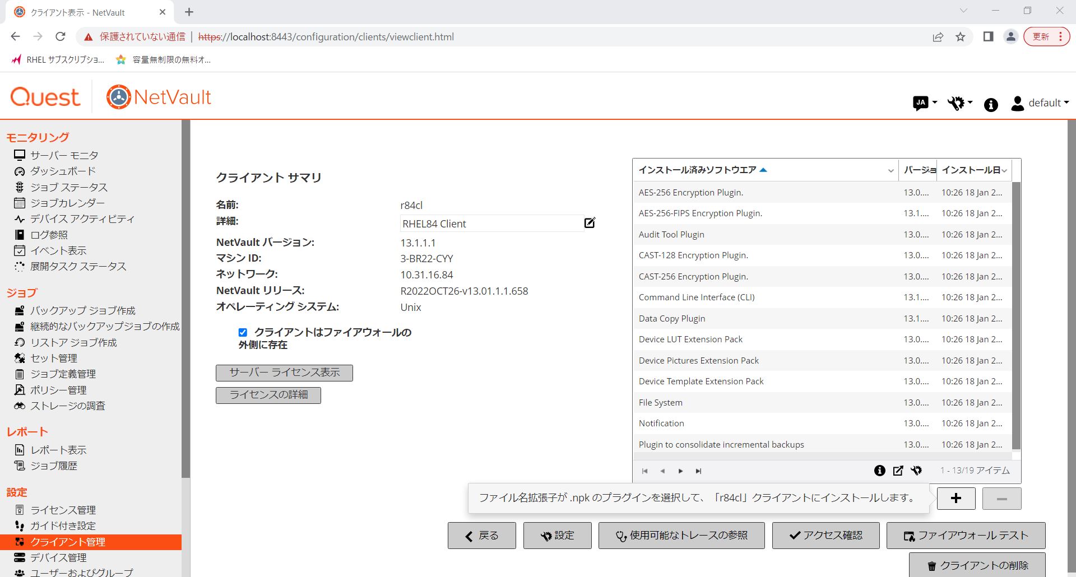This screenshot has width=1076, height=577.
Task: Click the software table vertical scrollbar
Action: pos(1016,315)
